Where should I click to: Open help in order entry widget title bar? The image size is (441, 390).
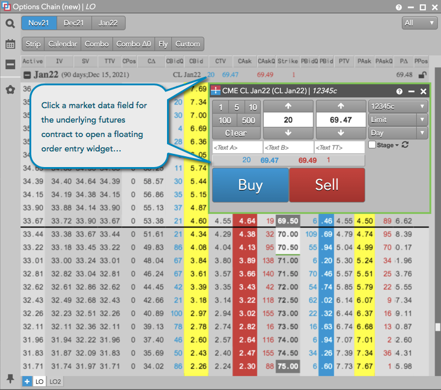coord(399,91)
